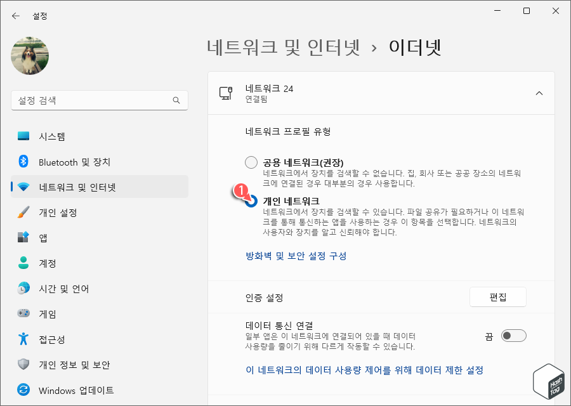The image size is (571, 406).
Task: Open 시간 및 언어 settings
Action: pyautogui.click(x=67, y=289)
